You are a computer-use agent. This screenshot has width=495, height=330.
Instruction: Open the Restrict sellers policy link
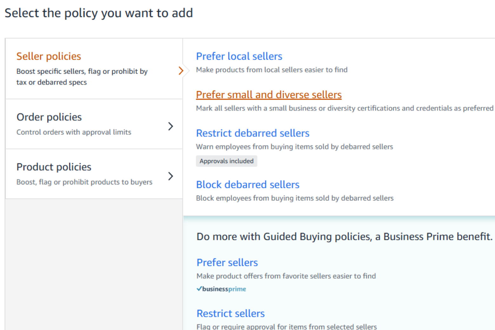coord(231,313)
